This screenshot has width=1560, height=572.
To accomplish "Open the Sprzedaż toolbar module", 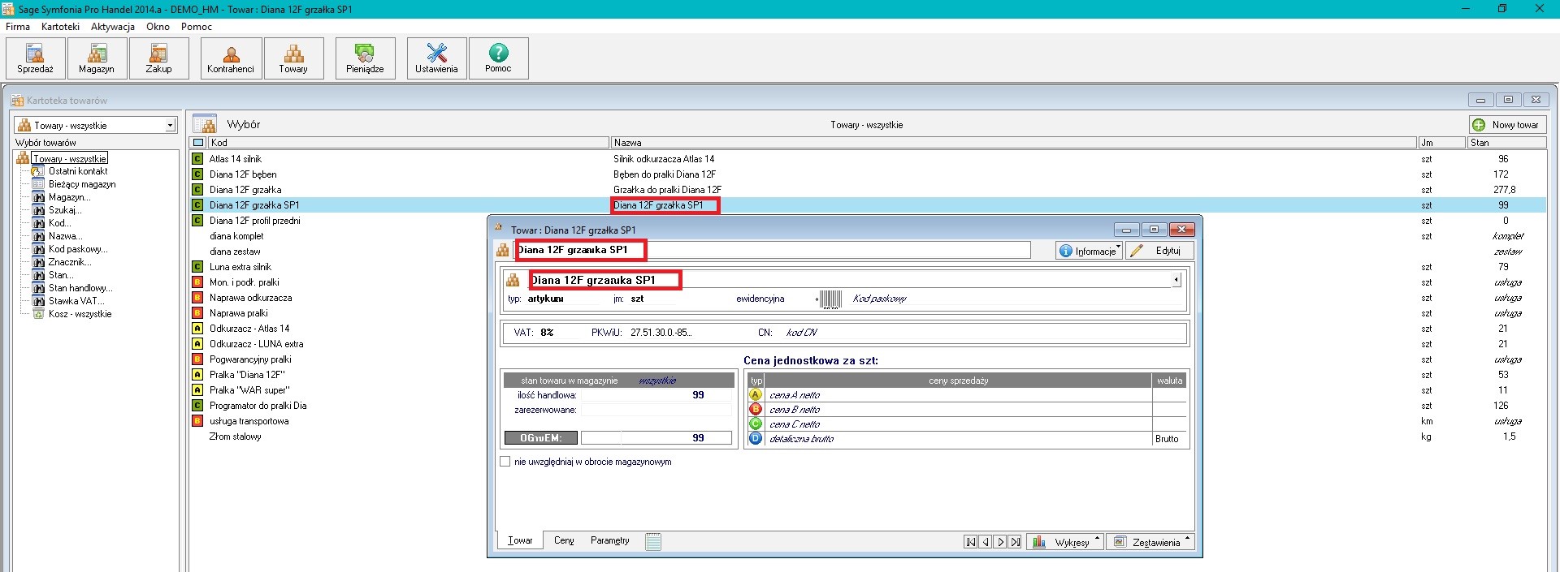I will pos(35,58).
